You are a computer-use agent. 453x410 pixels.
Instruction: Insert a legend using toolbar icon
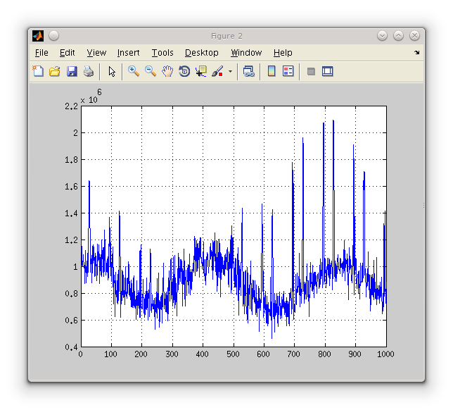pos(288,71)
